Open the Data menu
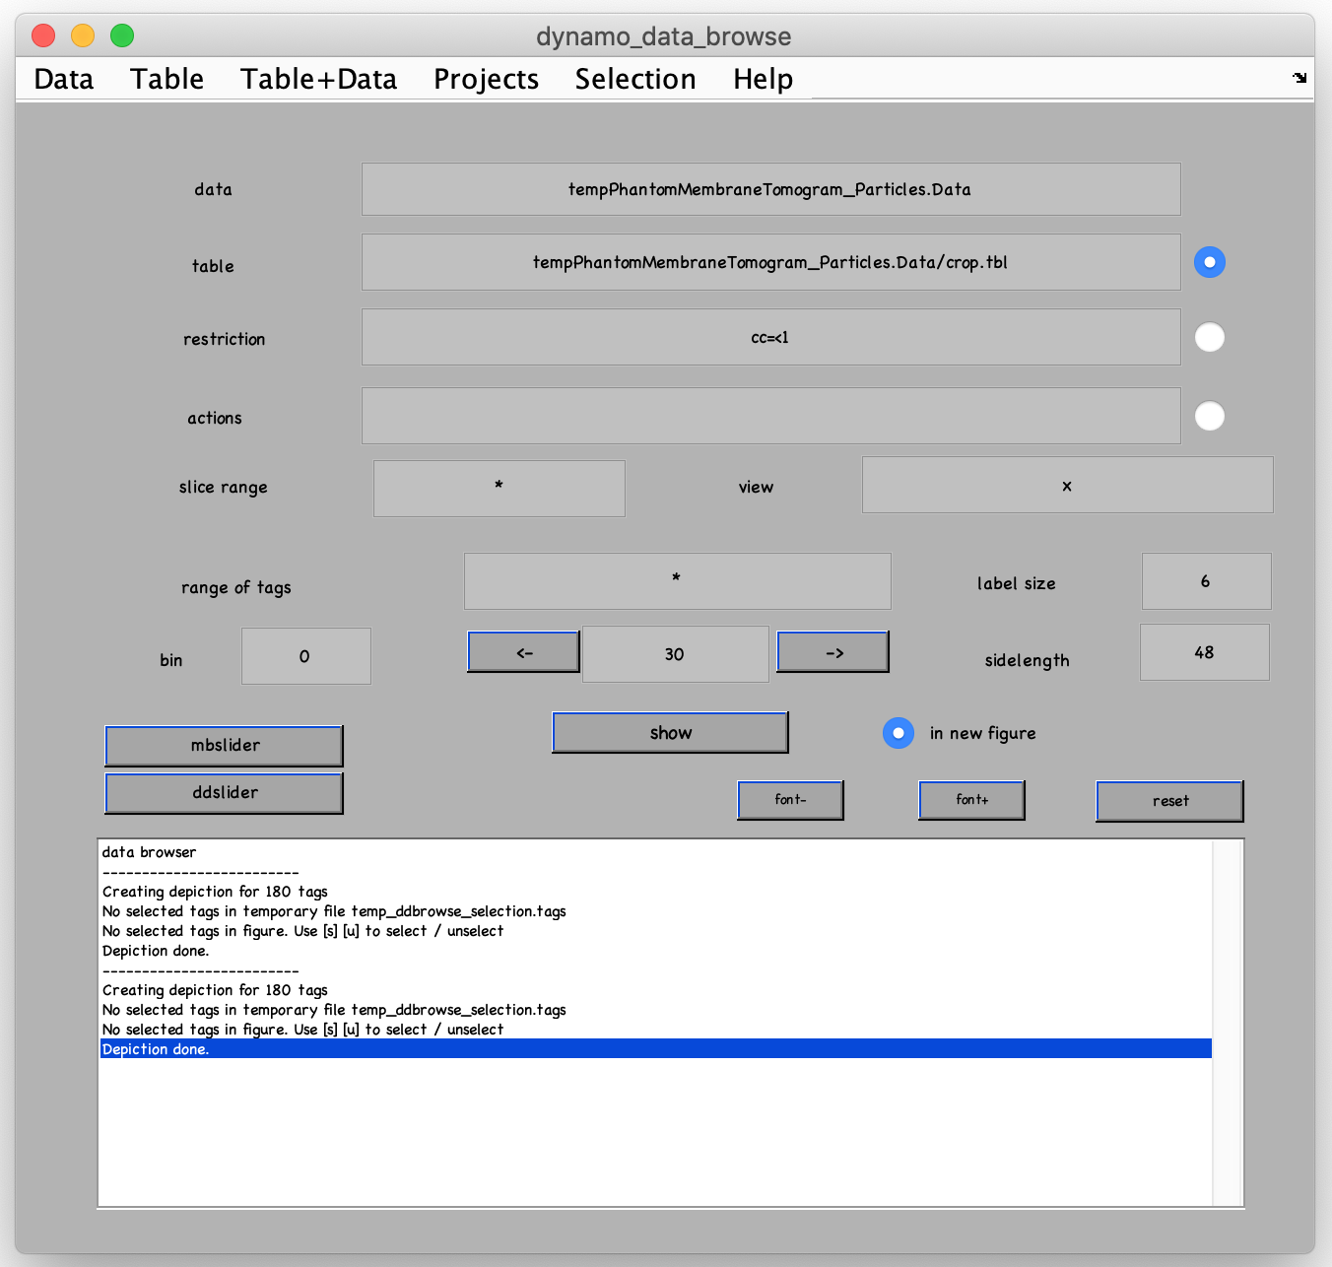Viewport: 1332px width, 1267px height. coord(64,79)
